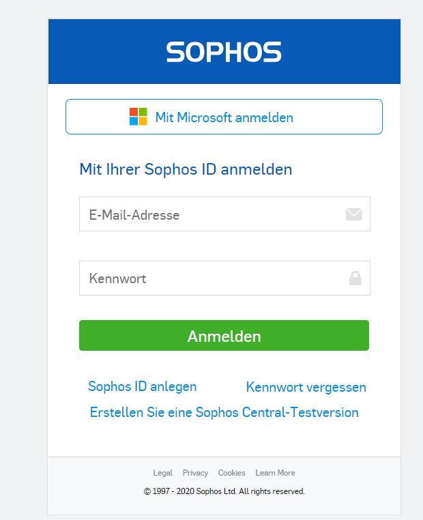Click the Mit Ihrer Sophos ID anmelden heading
The image size is (423, 520).
click(186, 169)
